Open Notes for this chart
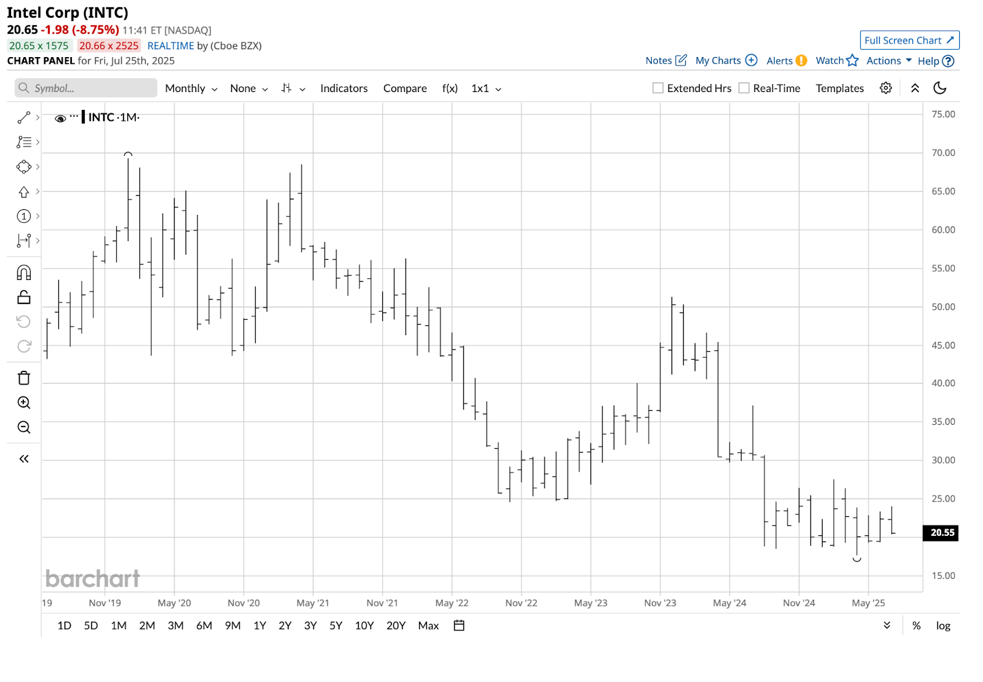 coord(666,61)
